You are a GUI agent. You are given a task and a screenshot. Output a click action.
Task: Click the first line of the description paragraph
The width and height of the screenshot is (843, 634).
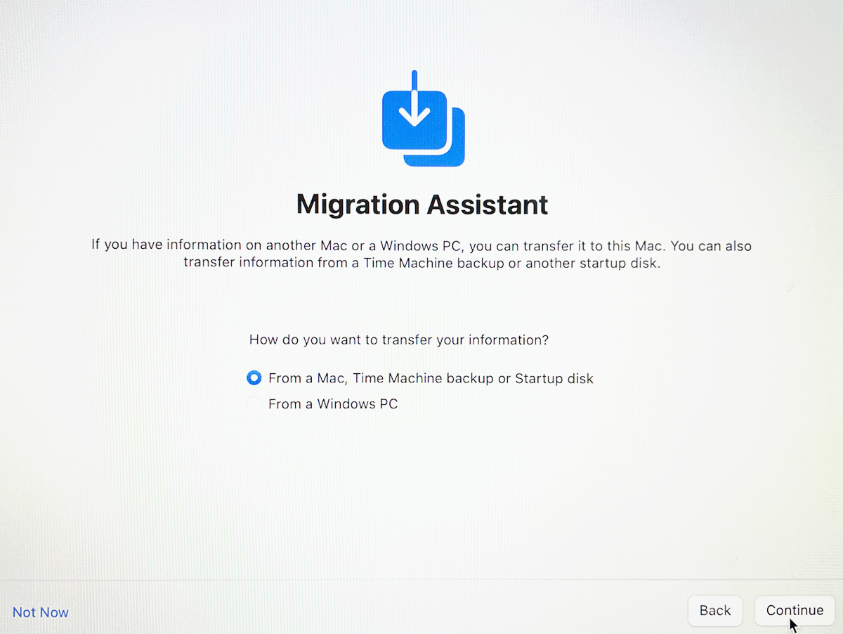(421, 246)
